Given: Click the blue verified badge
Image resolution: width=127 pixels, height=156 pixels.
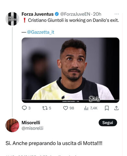Looking at the screenshot, I should tap(57, 14).
